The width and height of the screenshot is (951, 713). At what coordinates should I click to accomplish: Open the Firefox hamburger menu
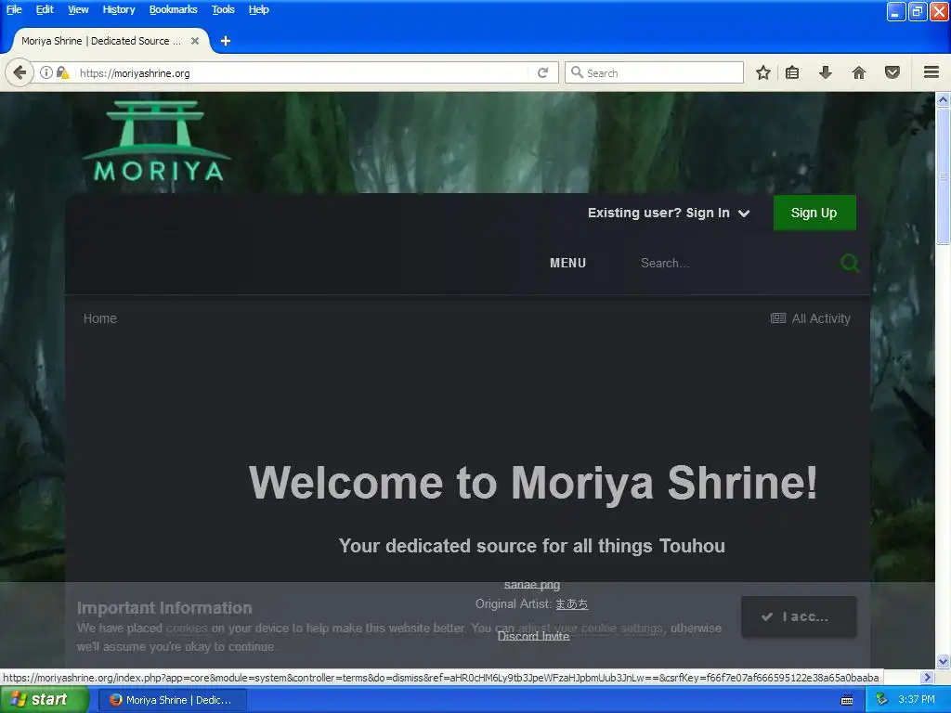click(931, 72)
